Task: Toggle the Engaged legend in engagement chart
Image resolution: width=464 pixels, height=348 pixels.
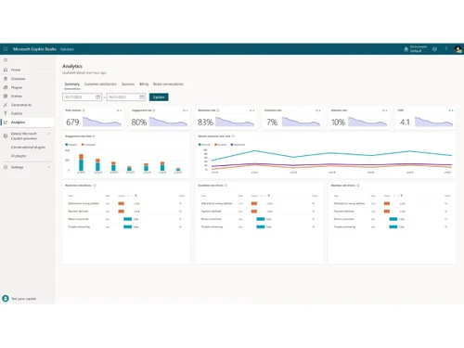Action: pos(71,145)
